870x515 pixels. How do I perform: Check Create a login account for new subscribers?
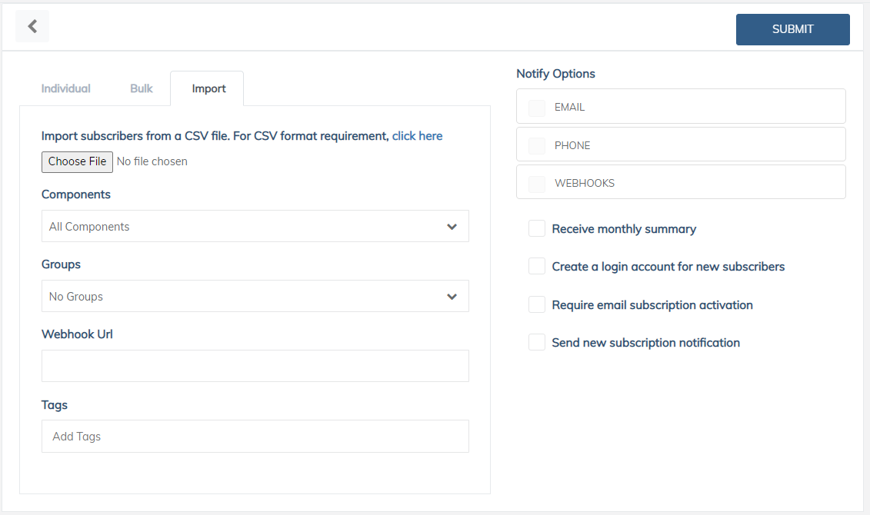[x=536, y=266]
